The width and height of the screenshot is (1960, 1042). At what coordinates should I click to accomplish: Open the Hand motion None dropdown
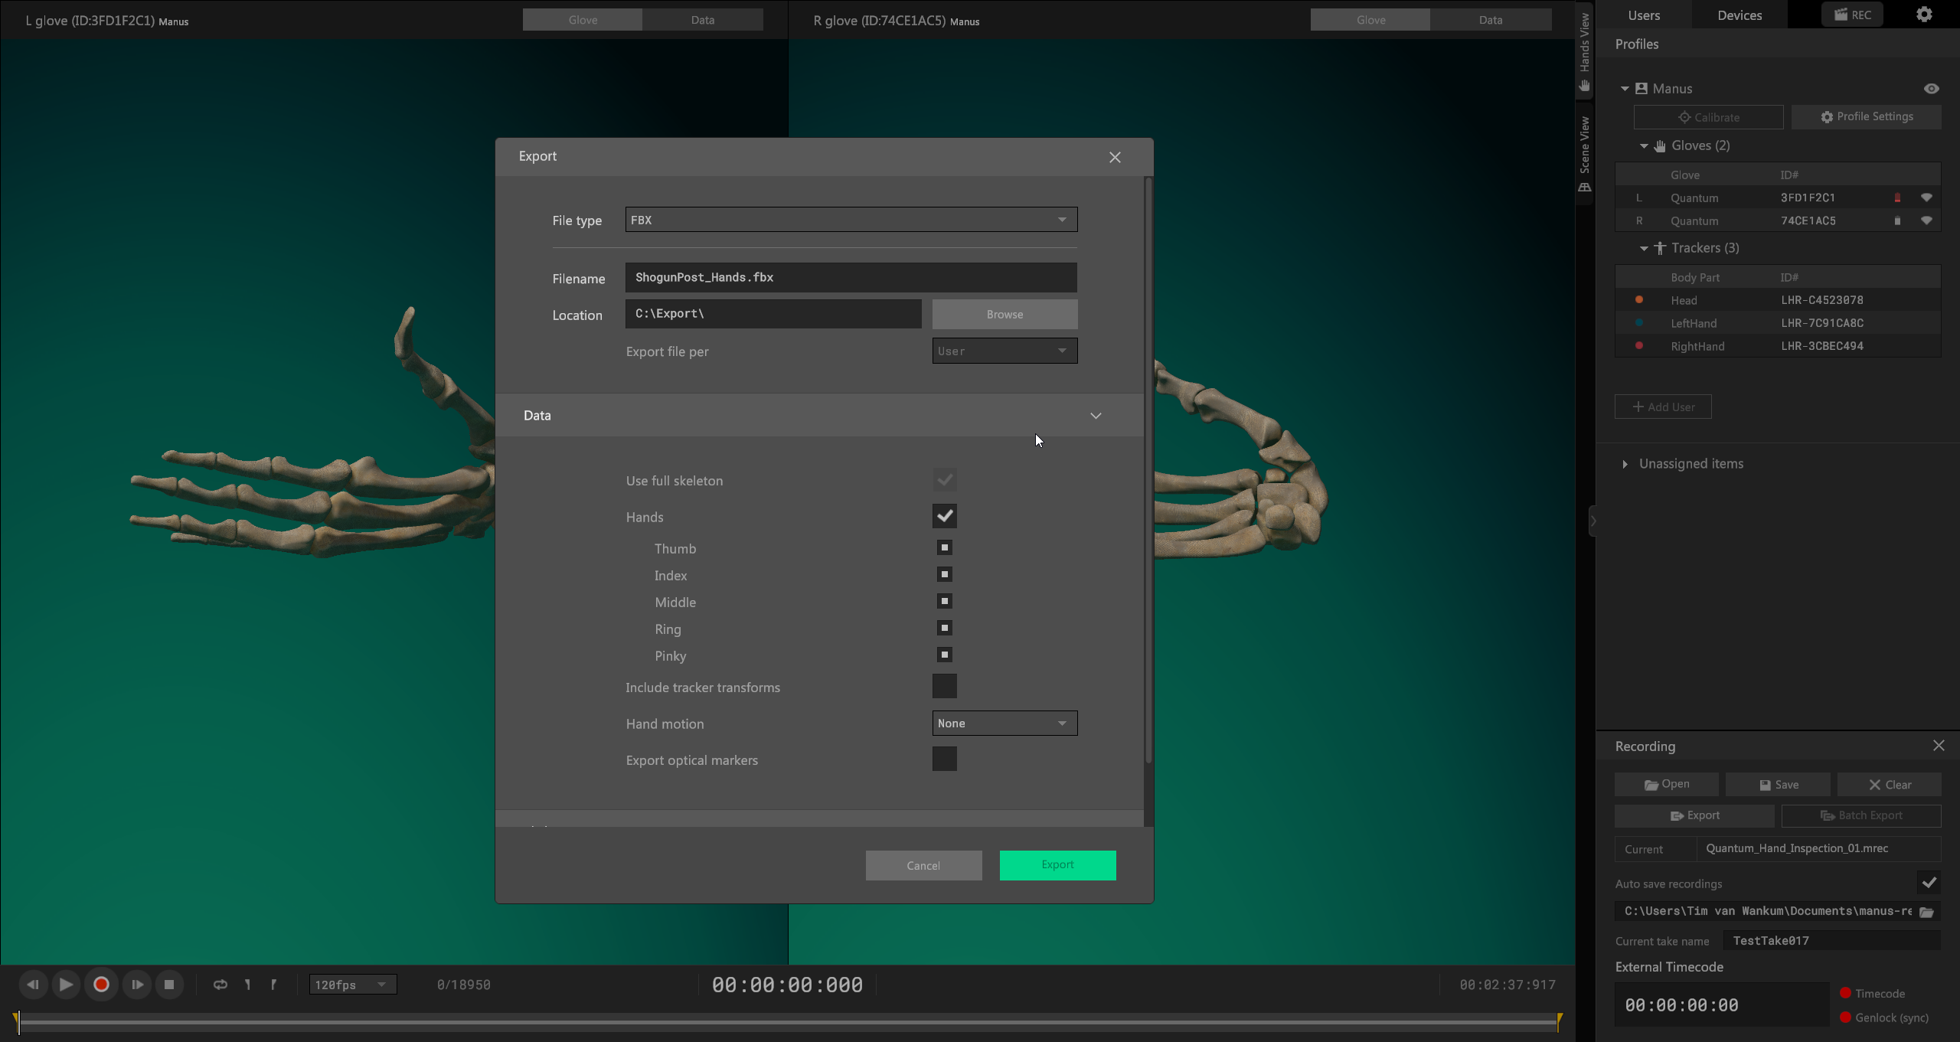(1004, 724)
